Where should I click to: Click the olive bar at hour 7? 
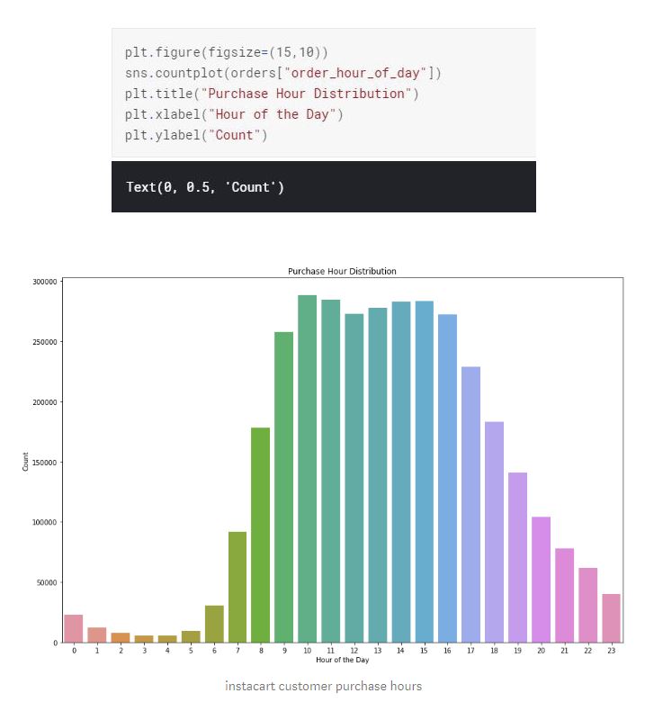(237, 587)
